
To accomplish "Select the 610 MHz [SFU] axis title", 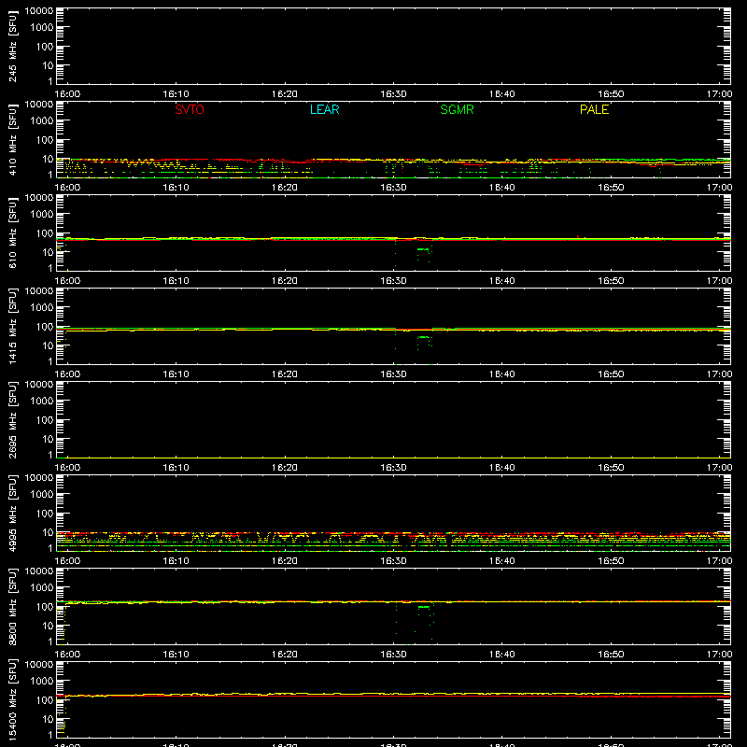I will coord(13,233).
